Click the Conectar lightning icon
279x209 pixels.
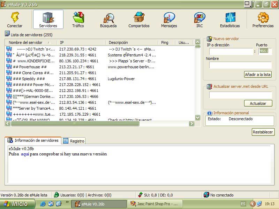click(15, 17)
